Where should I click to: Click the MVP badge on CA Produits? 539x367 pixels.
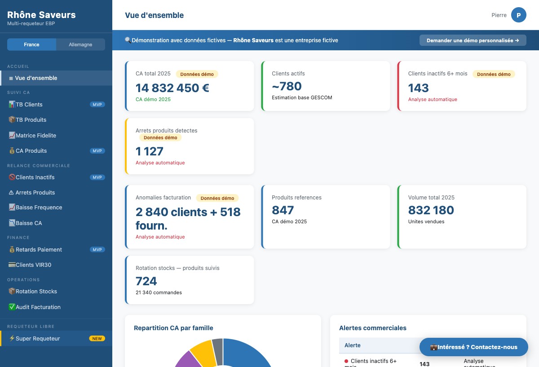pyautogui.click(x=97, y=151)
